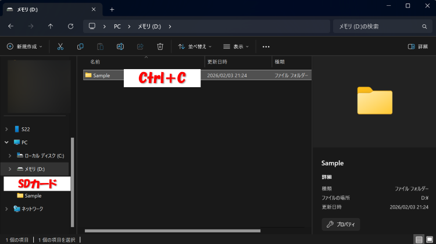Screen dimensions: 436x244
Task: Expand the メモリ (D:) tree node
Action: click(10, 169)
